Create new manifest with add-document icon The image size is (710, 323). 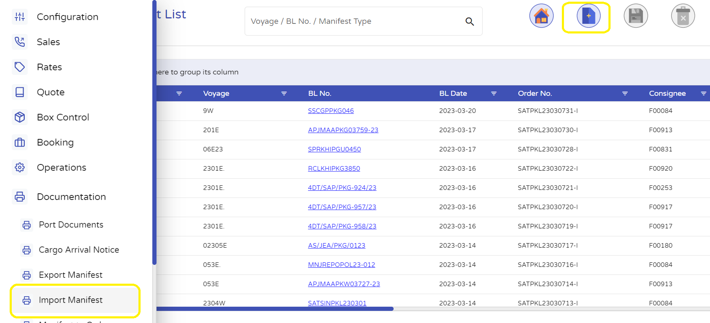pyautogui.click(x=588, y=16)
